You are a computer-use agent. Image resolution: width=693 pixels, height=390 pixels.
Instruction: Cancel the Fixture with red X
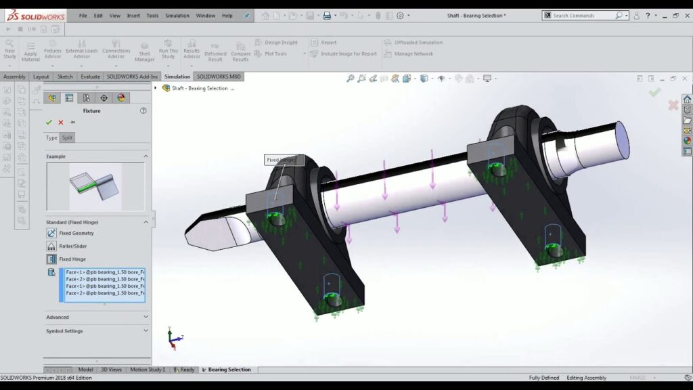tap(61, 123)
